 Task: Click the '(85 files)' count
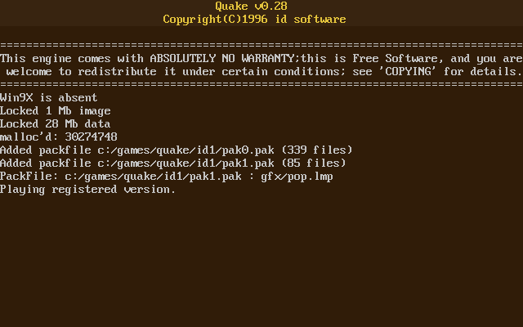[314, 163]
